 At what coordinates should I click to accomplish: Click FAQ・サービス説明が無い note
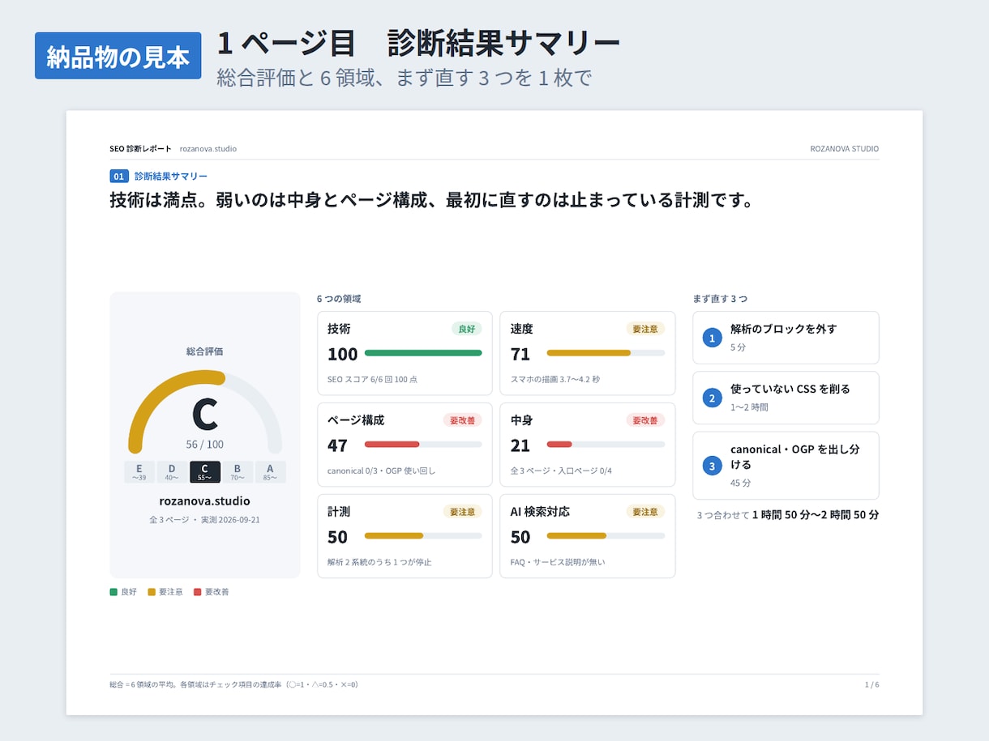(558, 562)
